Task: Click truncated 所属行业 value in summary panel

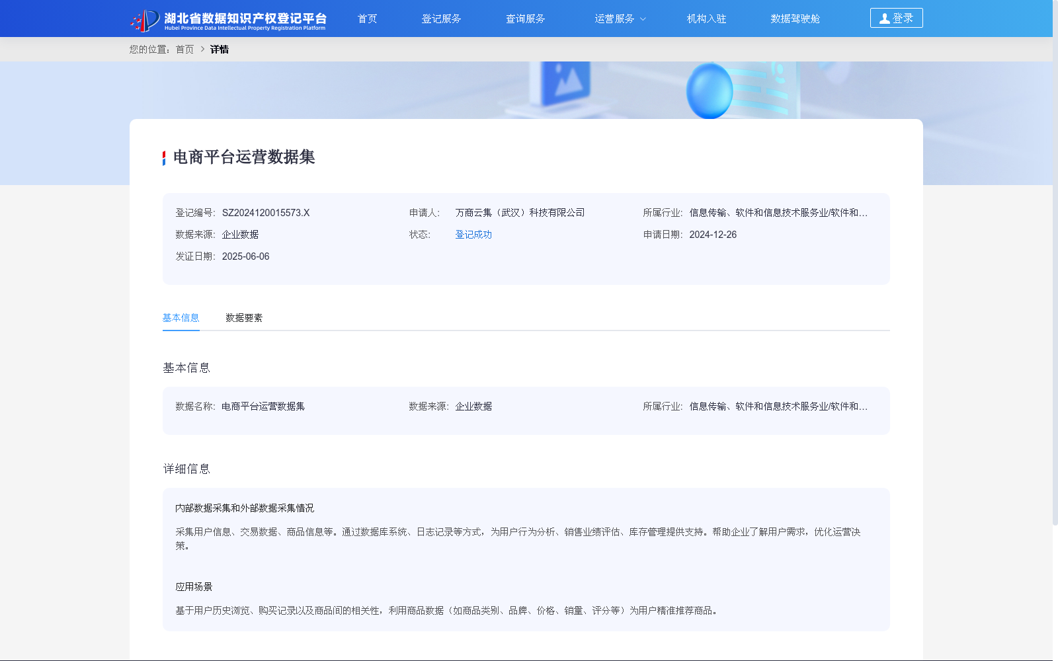Action: (778, 213)
